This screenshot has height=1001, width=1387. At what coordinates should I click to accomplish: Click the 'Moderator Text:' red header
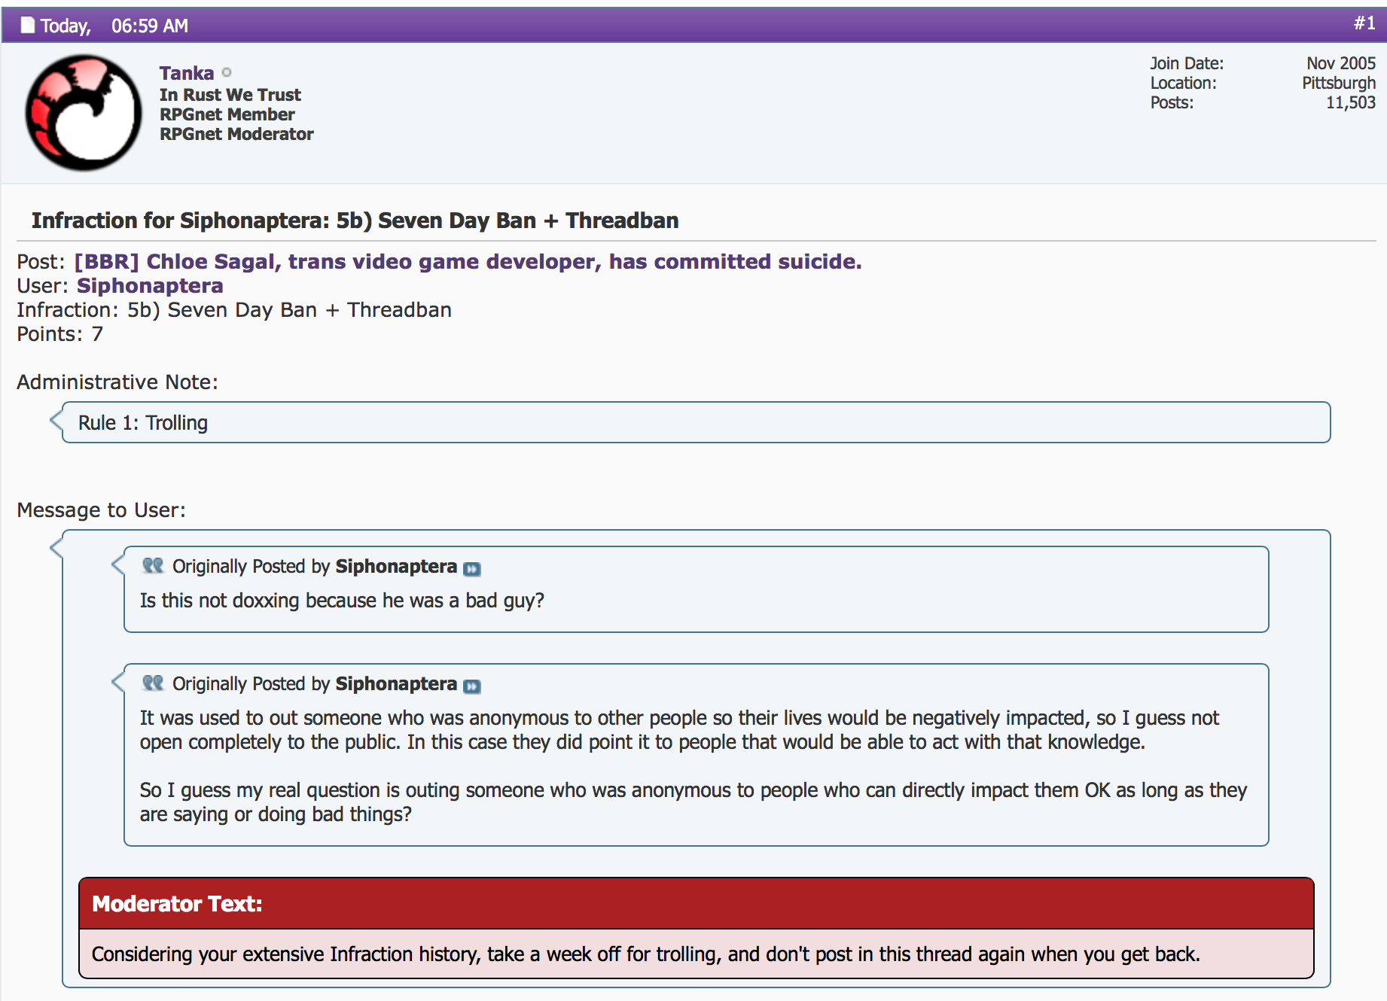pos(697,903)
